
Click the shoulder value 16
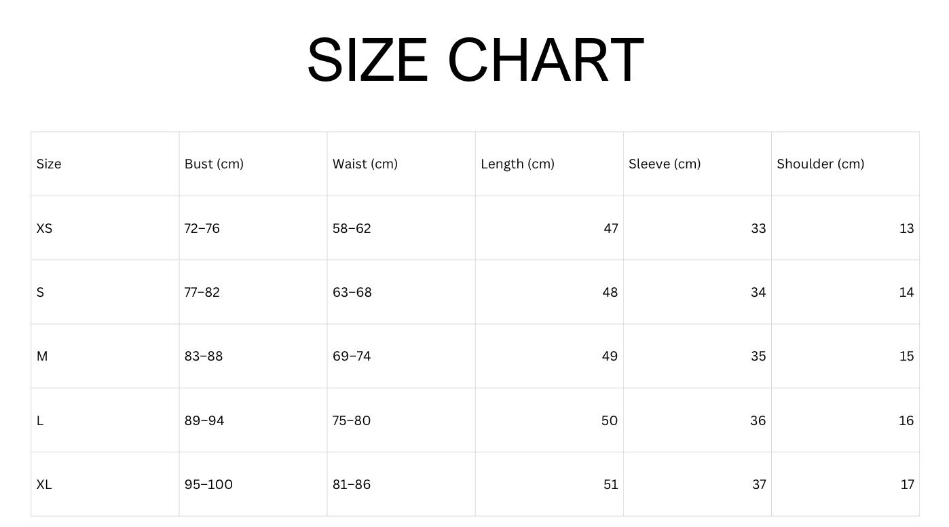[x=907, y=420]
